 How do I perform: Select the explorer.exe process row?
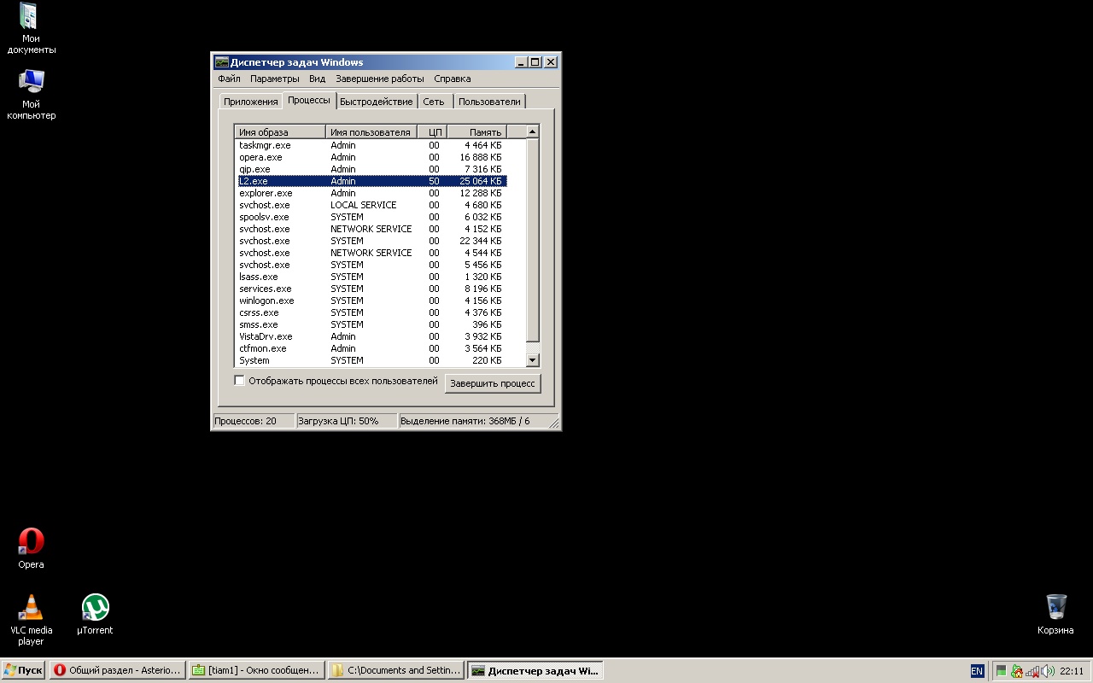[x=371, y=193]
